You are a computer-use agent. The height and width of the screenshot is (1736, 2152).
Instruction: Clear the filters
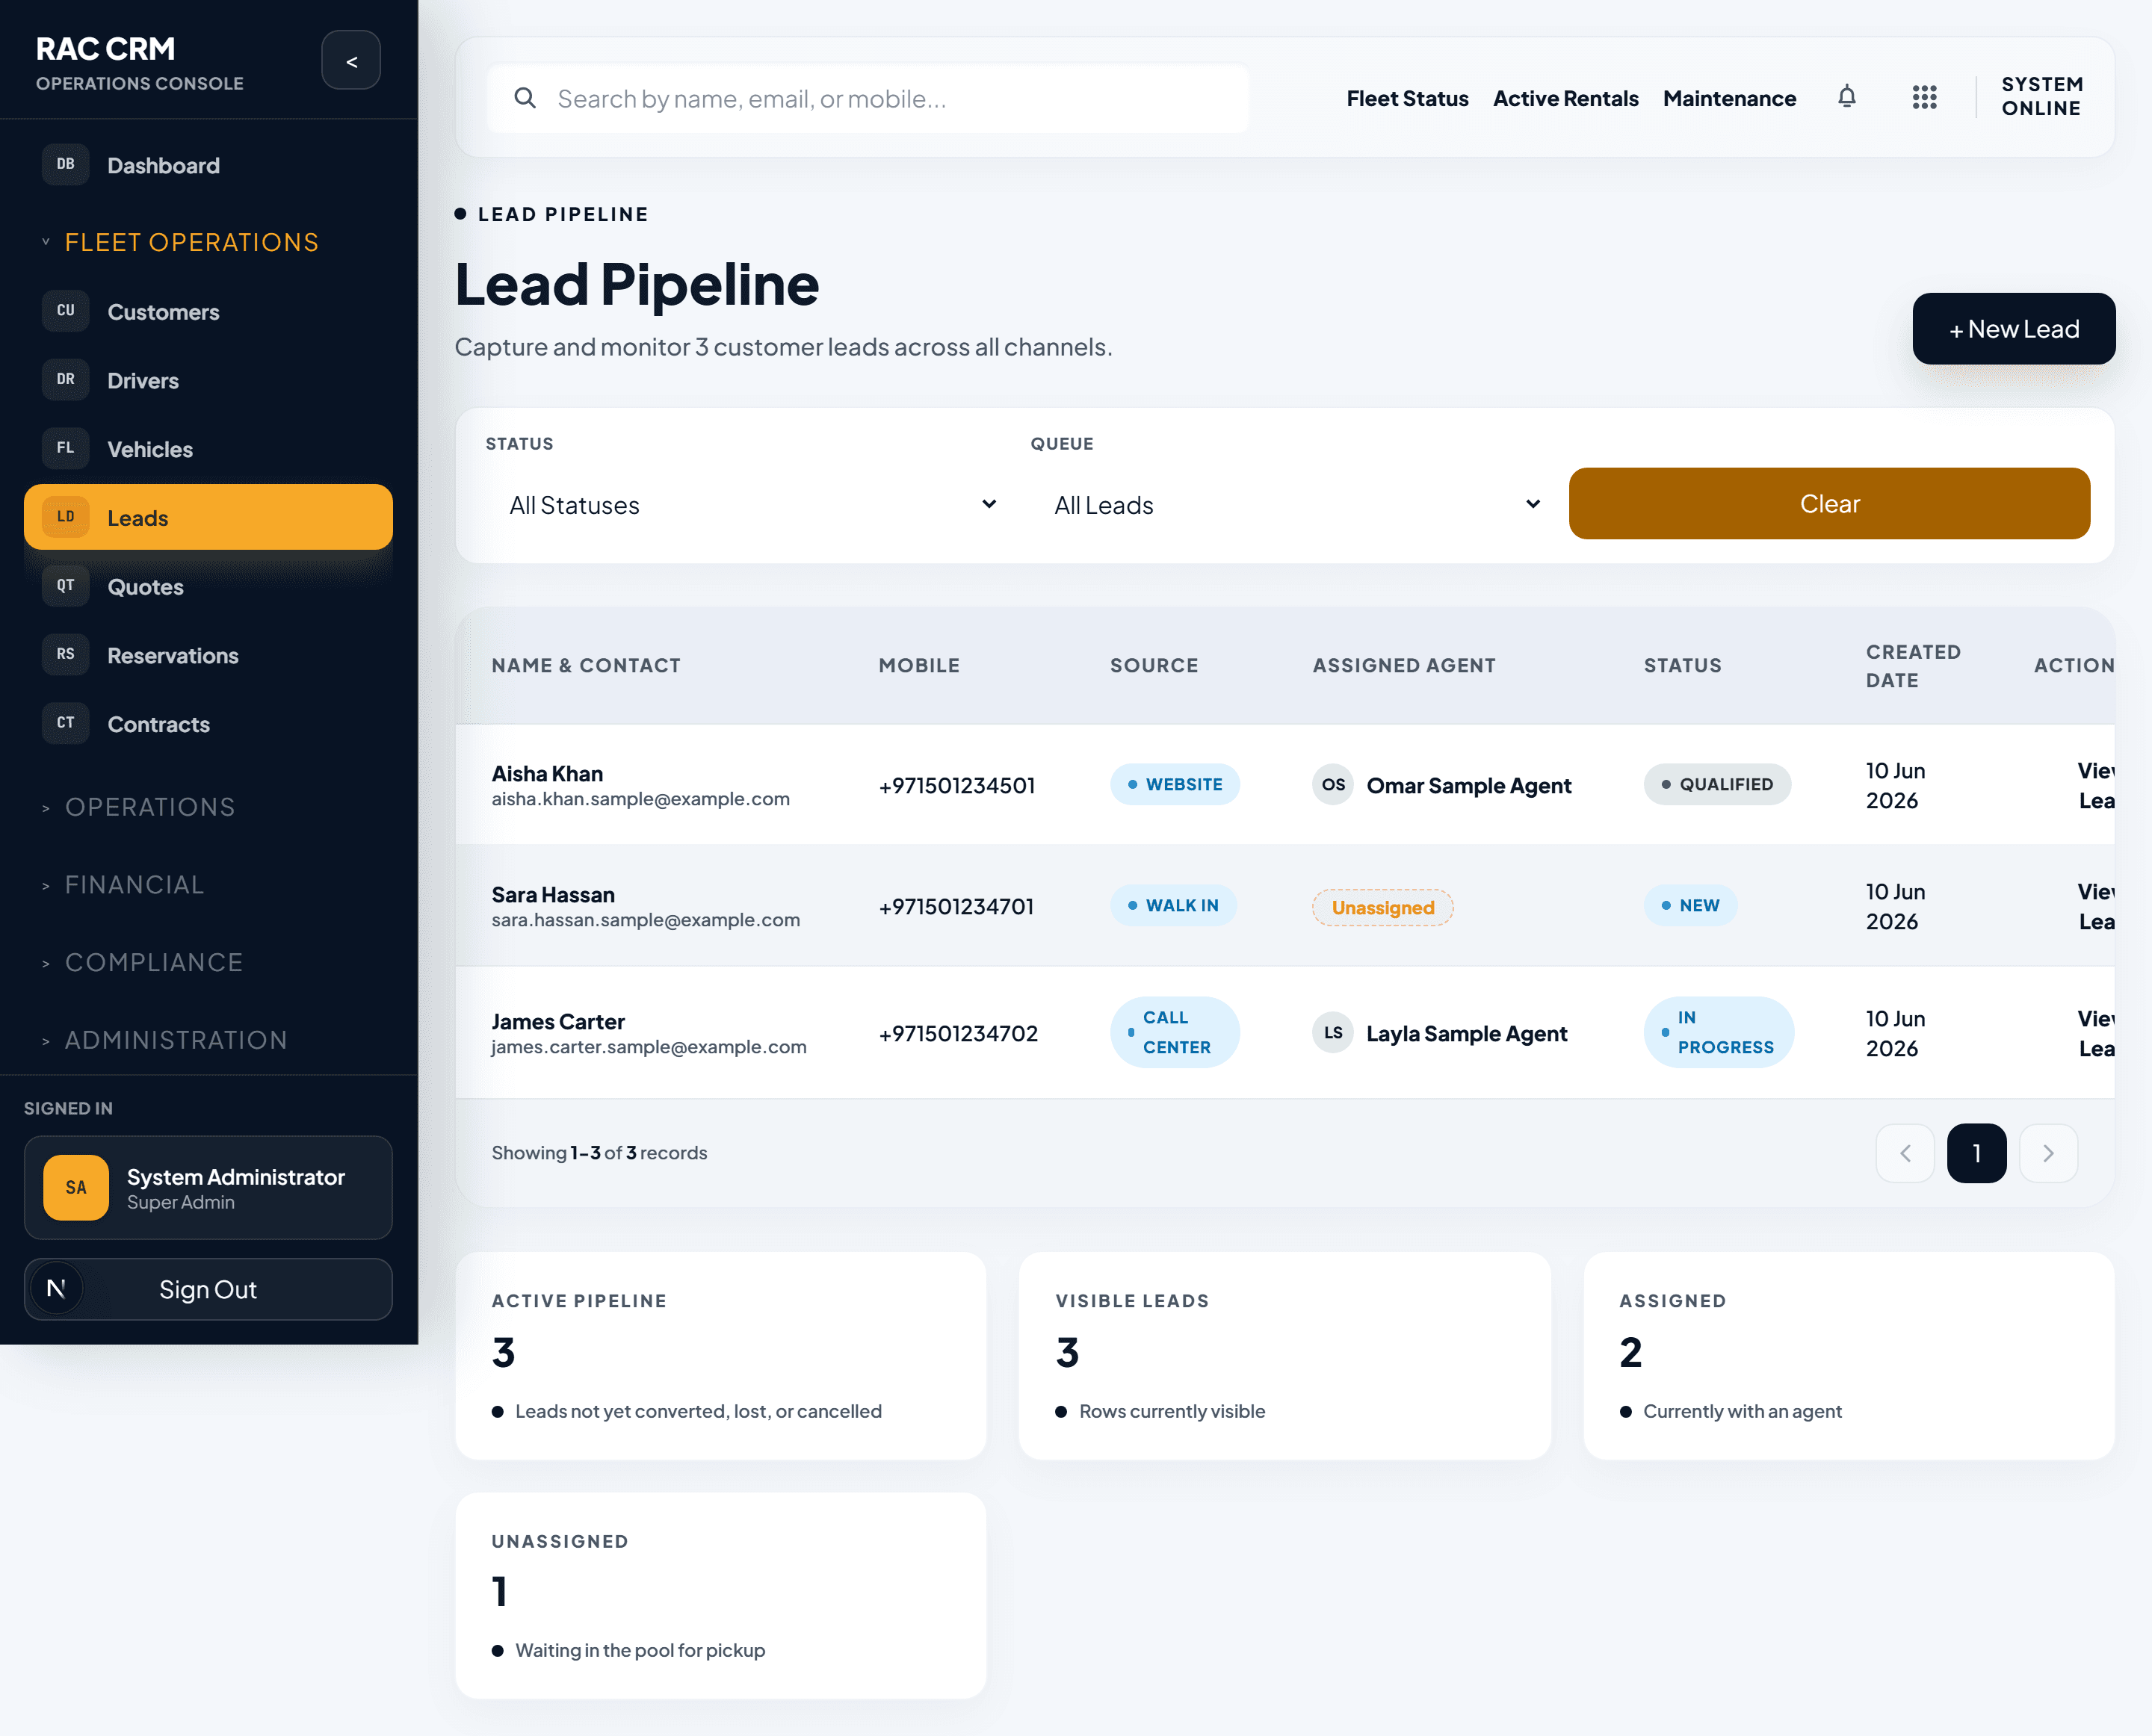[x=1829, y=504]
